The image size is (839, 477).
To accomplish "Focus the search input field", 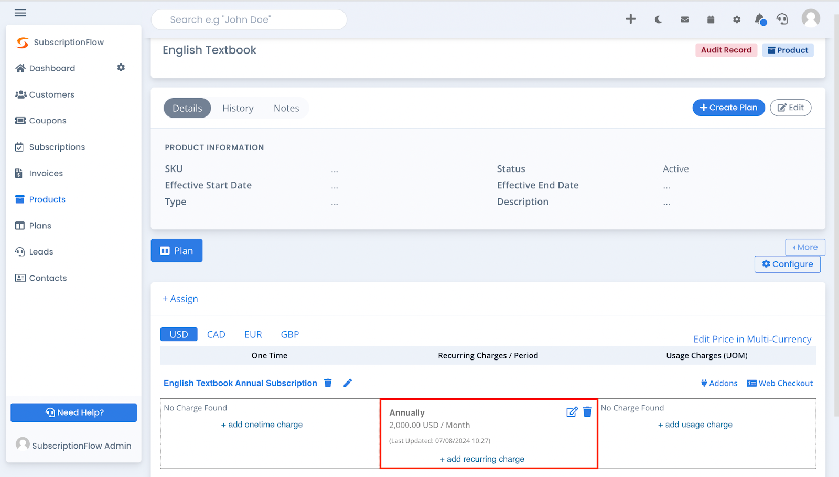I will [x=249, y=19].
